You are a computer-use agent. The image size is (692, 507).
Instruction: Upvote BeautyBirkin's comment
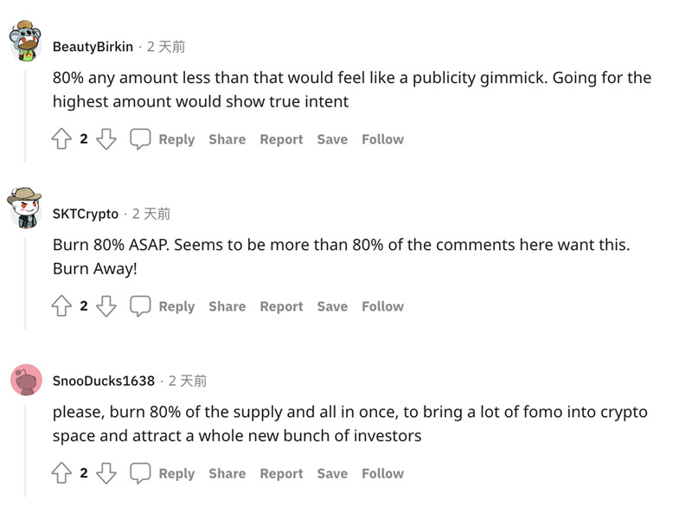[x=61, y=139]
